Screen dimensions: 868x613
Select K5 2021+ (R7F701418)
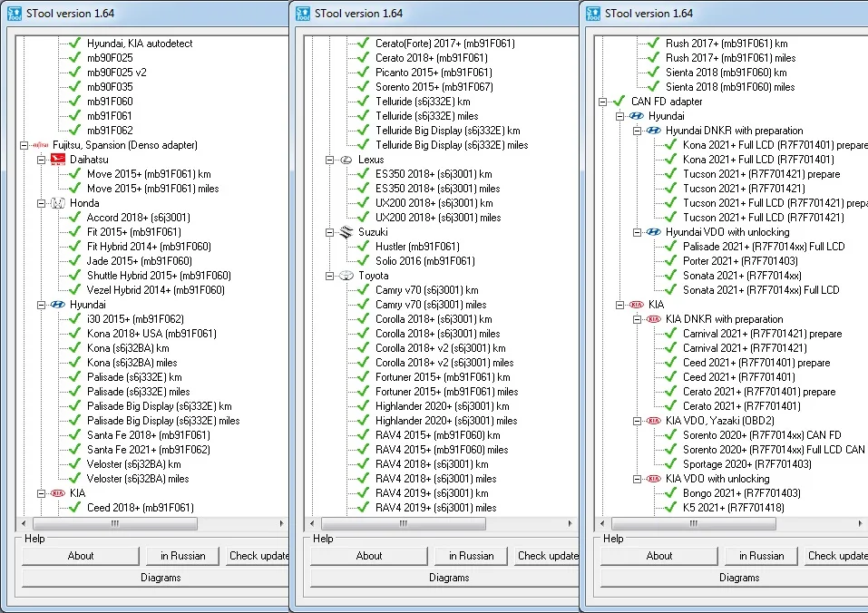click(x=734, y=507)
